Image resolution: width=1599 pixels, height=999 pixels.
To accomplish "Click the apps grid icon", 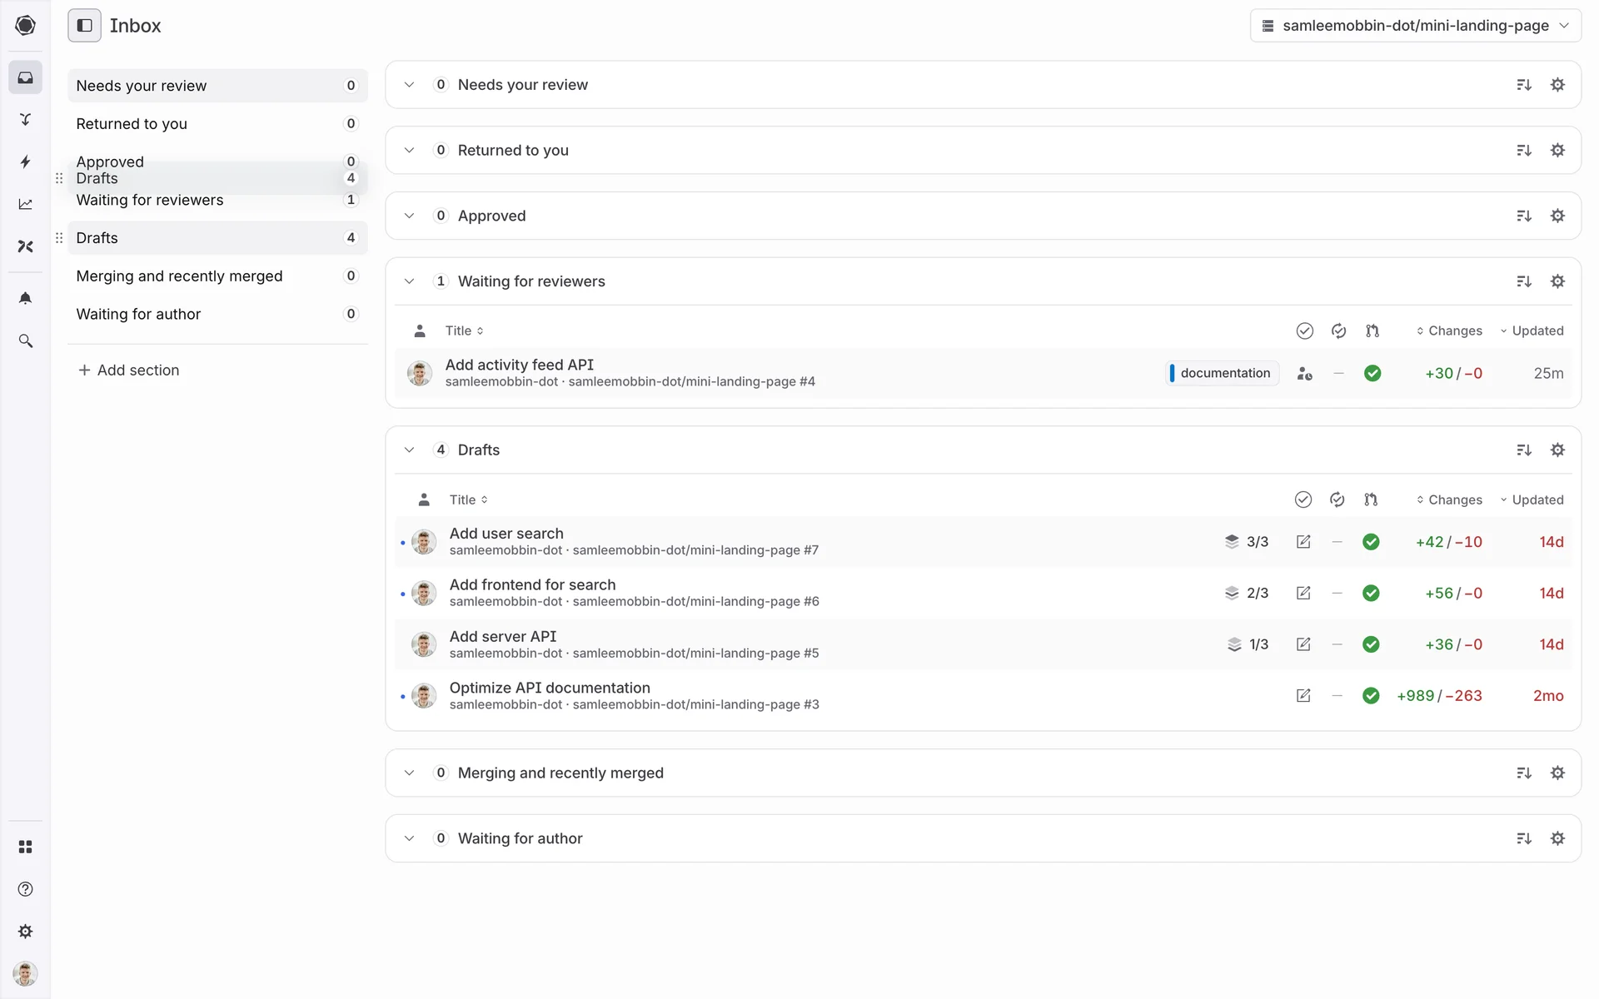I will 26,847.
